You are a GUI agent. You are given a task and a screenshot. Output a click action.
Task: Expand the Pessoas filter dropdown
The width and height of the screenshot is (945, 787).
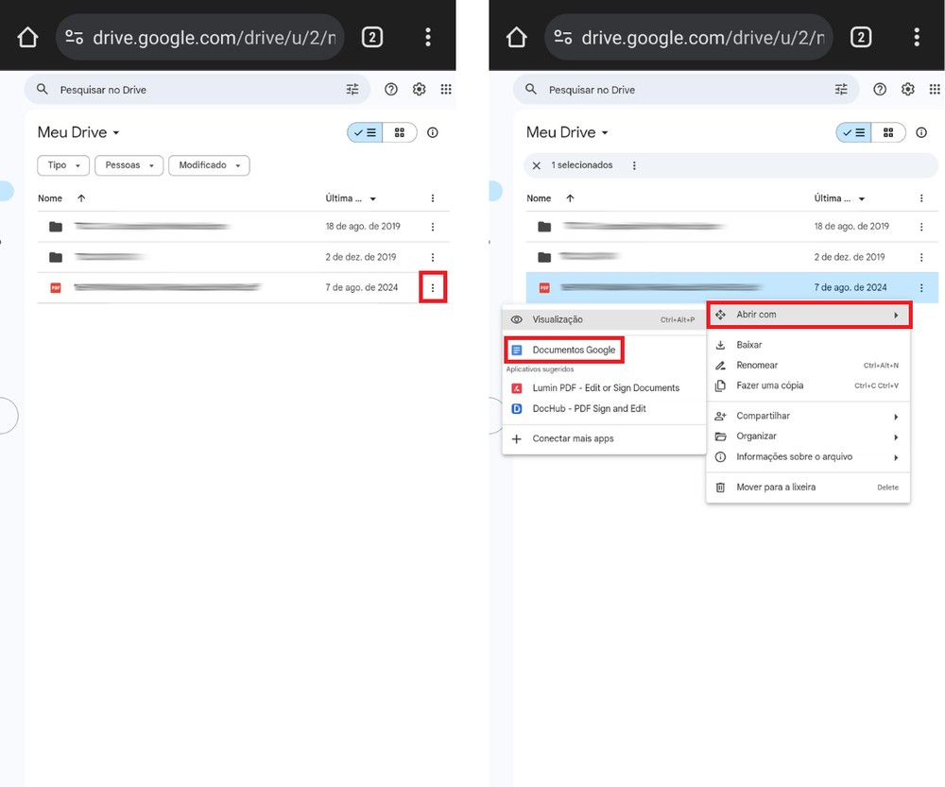[x=129, y=165]
